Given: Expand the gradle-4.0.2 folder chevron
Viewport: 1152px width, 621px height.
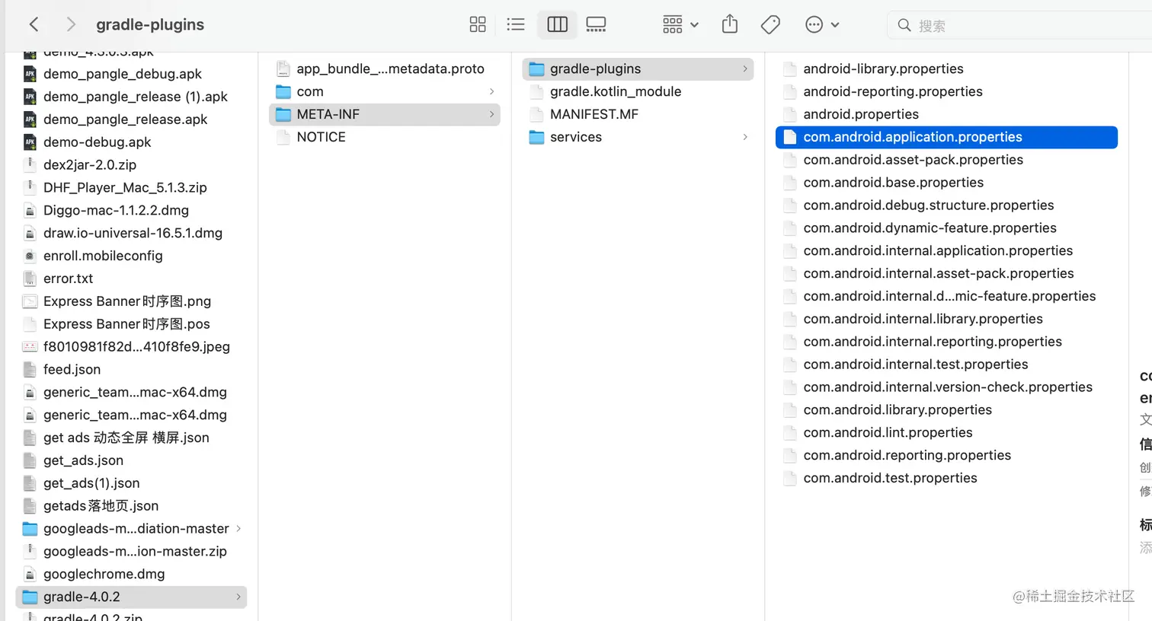Looking at the screenshot, I should click(x=238, y=597).
